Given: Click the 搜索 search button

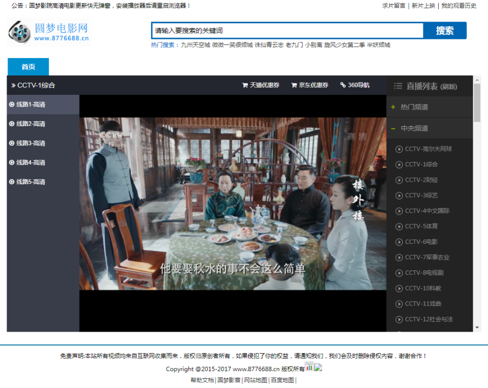Looking at the screenshot, I should [446, 30].
